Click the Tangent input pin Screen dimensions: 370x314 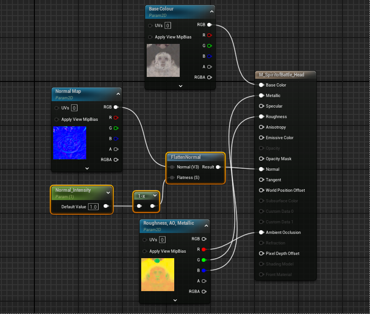(x=261, y=180)
